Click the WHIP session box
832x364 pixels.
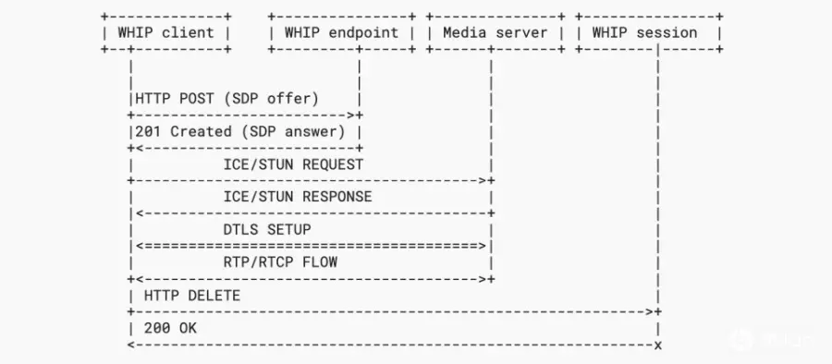point(650,33)
